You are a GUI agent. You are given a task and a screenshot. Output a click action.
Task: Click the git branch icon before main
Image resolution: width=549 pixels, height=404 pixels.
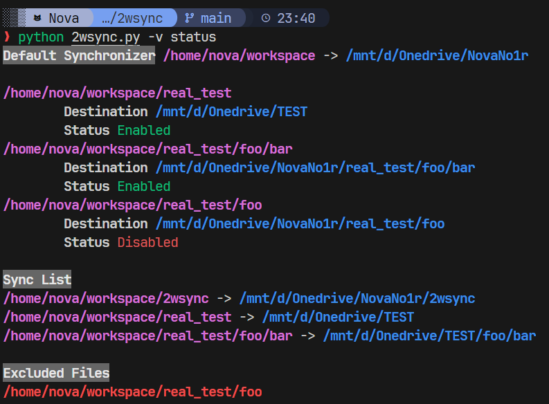coord(189,18)
